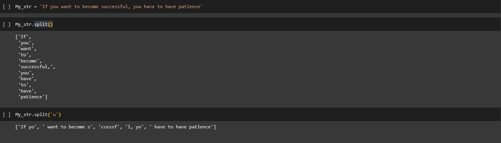Click My_str in the second code cell
Screen dimensions: 501x143
pos(23,24)
